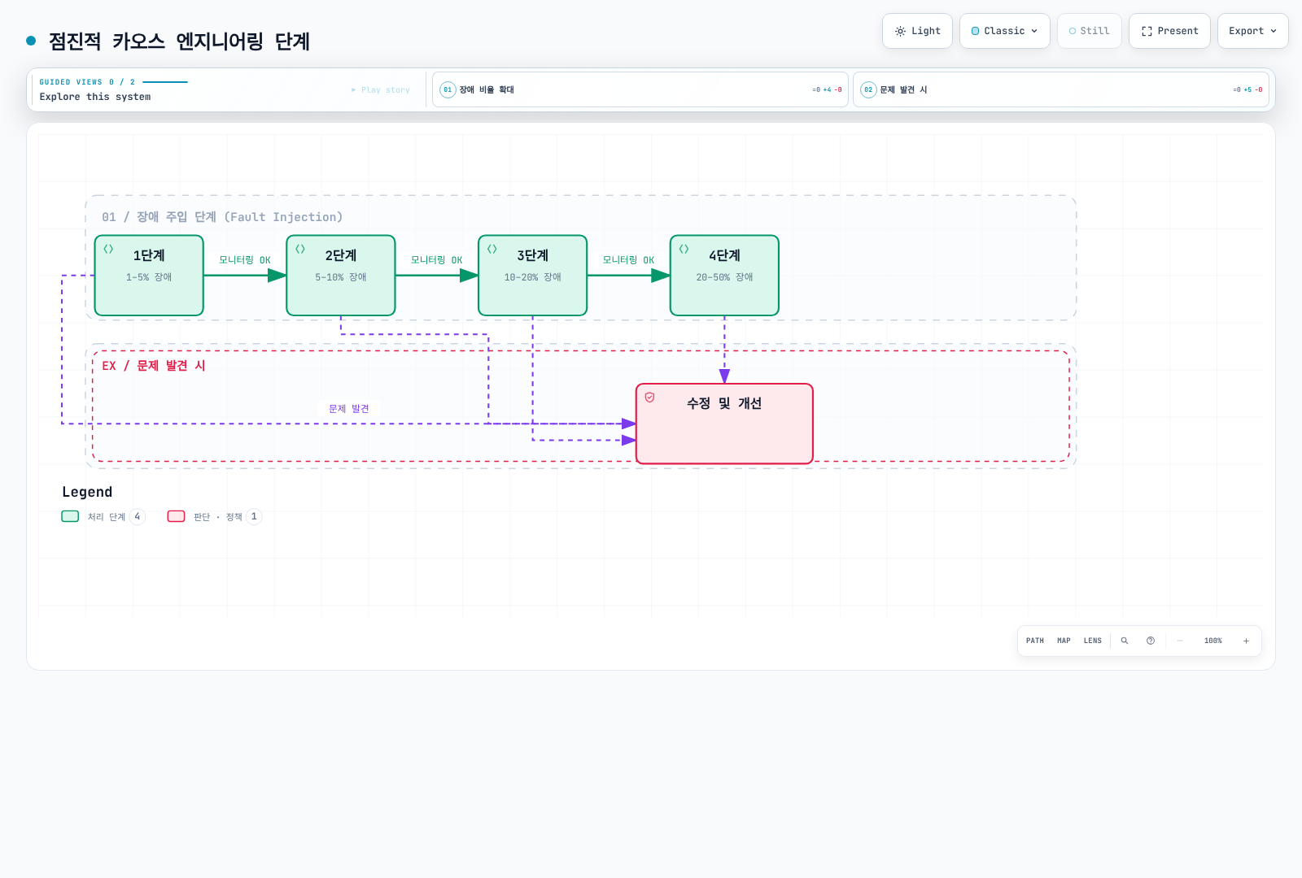
Task: Click the sun icon on Light button
Action: (x=900, y=31)
